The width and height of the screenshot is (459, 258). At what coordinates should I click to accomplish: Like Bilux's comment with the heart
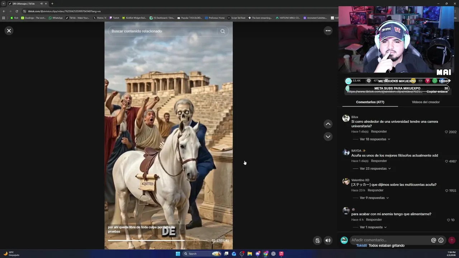(x=446, y=132)
